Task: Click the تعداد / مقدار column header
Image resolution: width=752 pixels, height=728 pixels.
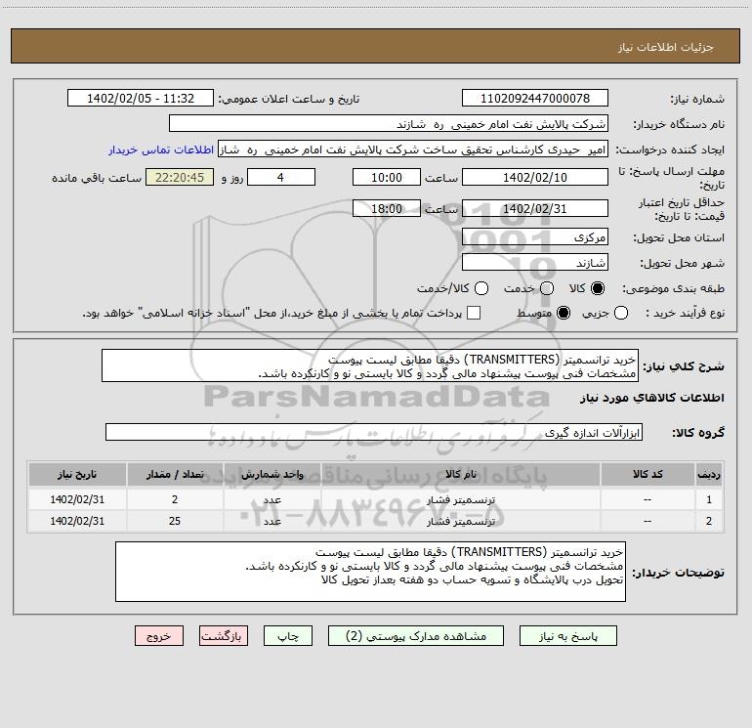Action: [175, 474]
